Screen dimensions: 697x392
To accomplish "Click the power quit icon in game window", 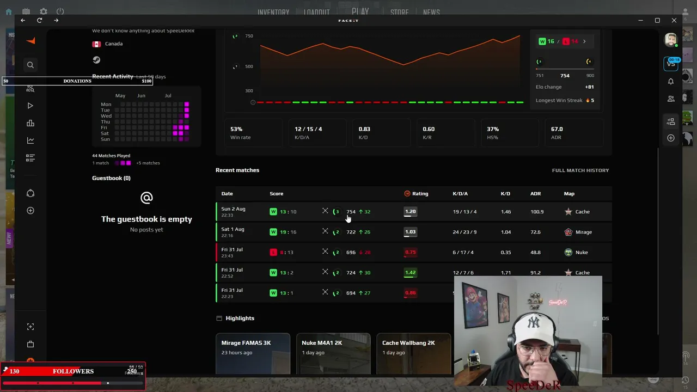I will (60, 11).
